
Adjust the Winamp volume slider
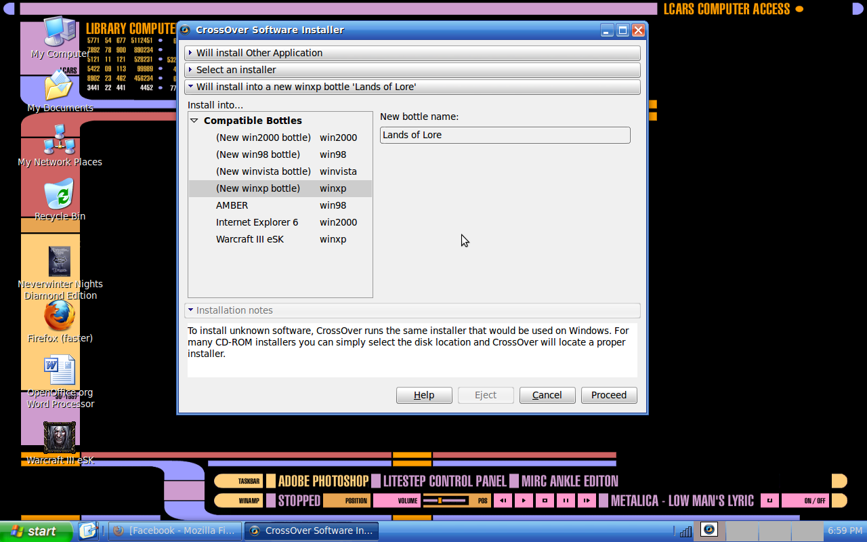[445, 501]
